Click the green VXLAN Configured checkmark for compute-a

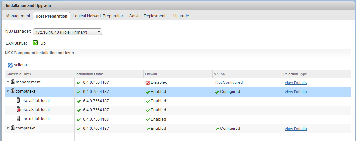pos(217,92)
